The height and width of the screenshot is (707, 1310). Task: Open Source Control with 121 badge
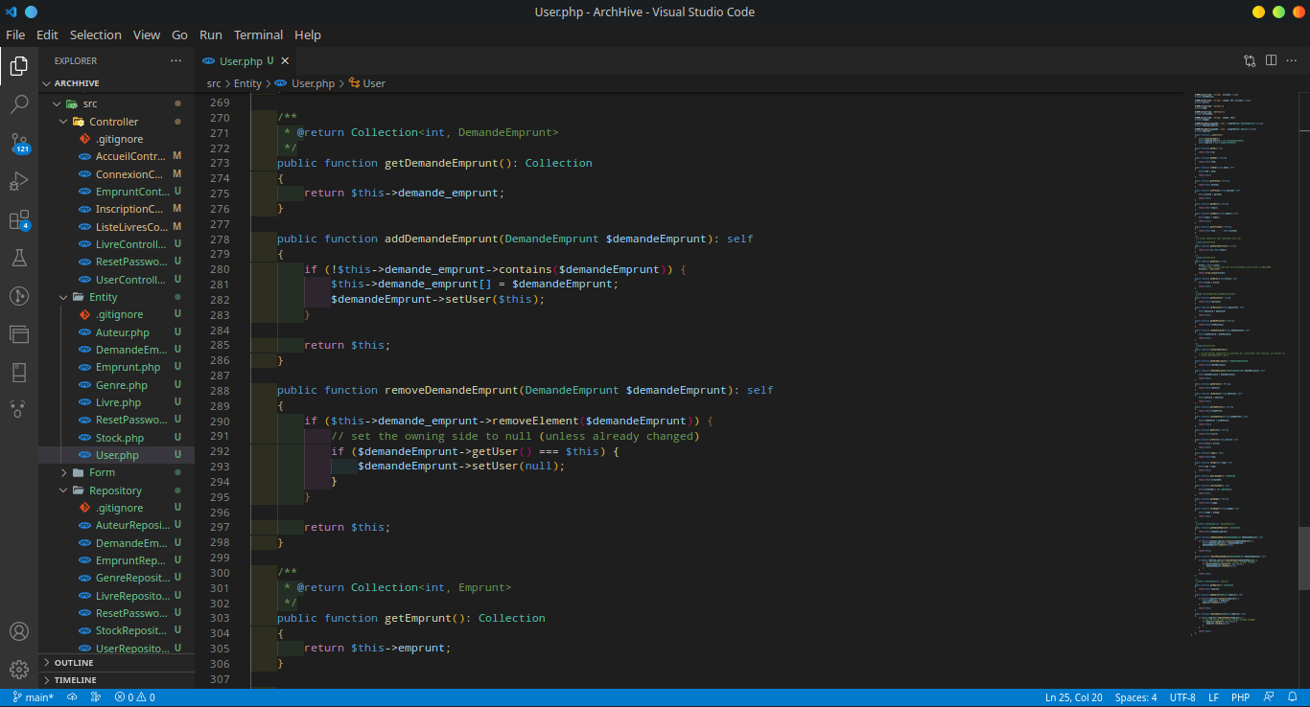[19, 143]
